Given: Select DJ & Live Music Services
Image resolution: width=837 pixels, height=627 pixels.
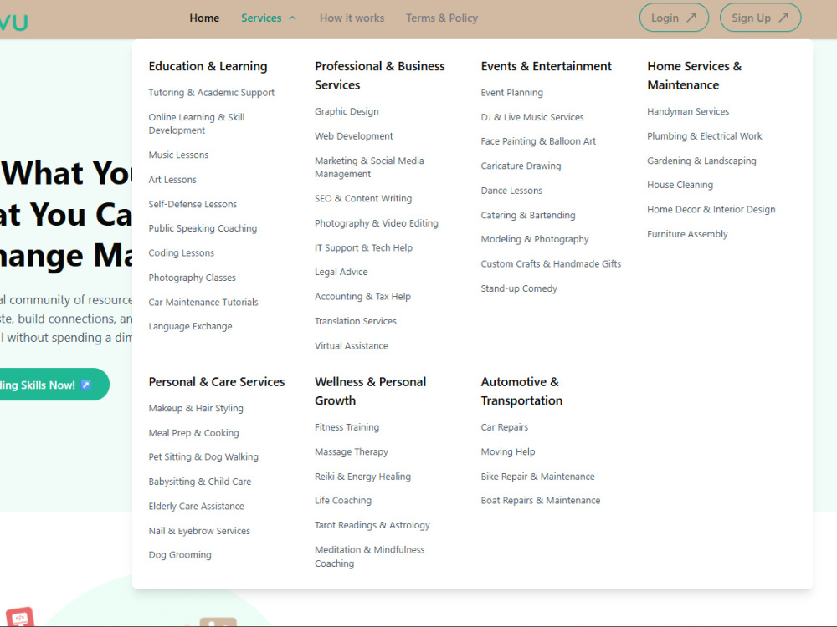Looking at the screenshot, I should point(532,117).
